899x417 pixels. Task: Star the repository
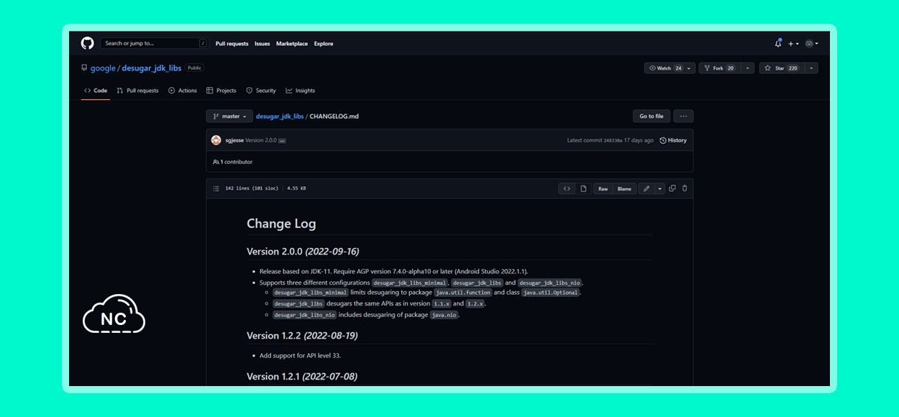(780, 68)
